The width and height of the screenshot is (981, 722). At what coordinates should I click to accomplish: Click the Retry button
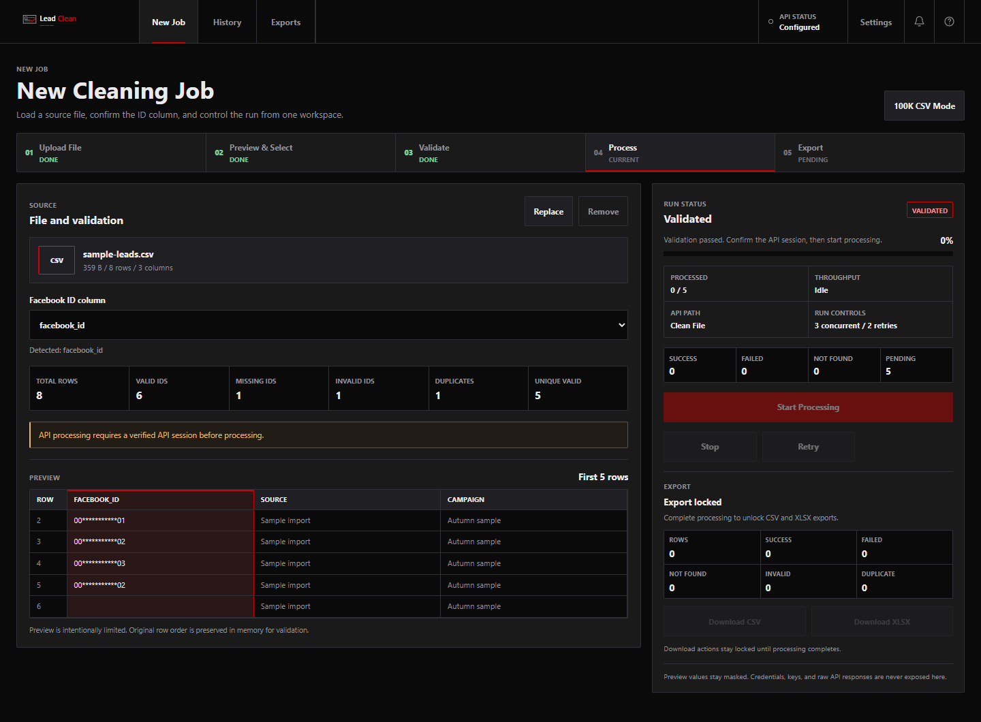tap(808, 447)
